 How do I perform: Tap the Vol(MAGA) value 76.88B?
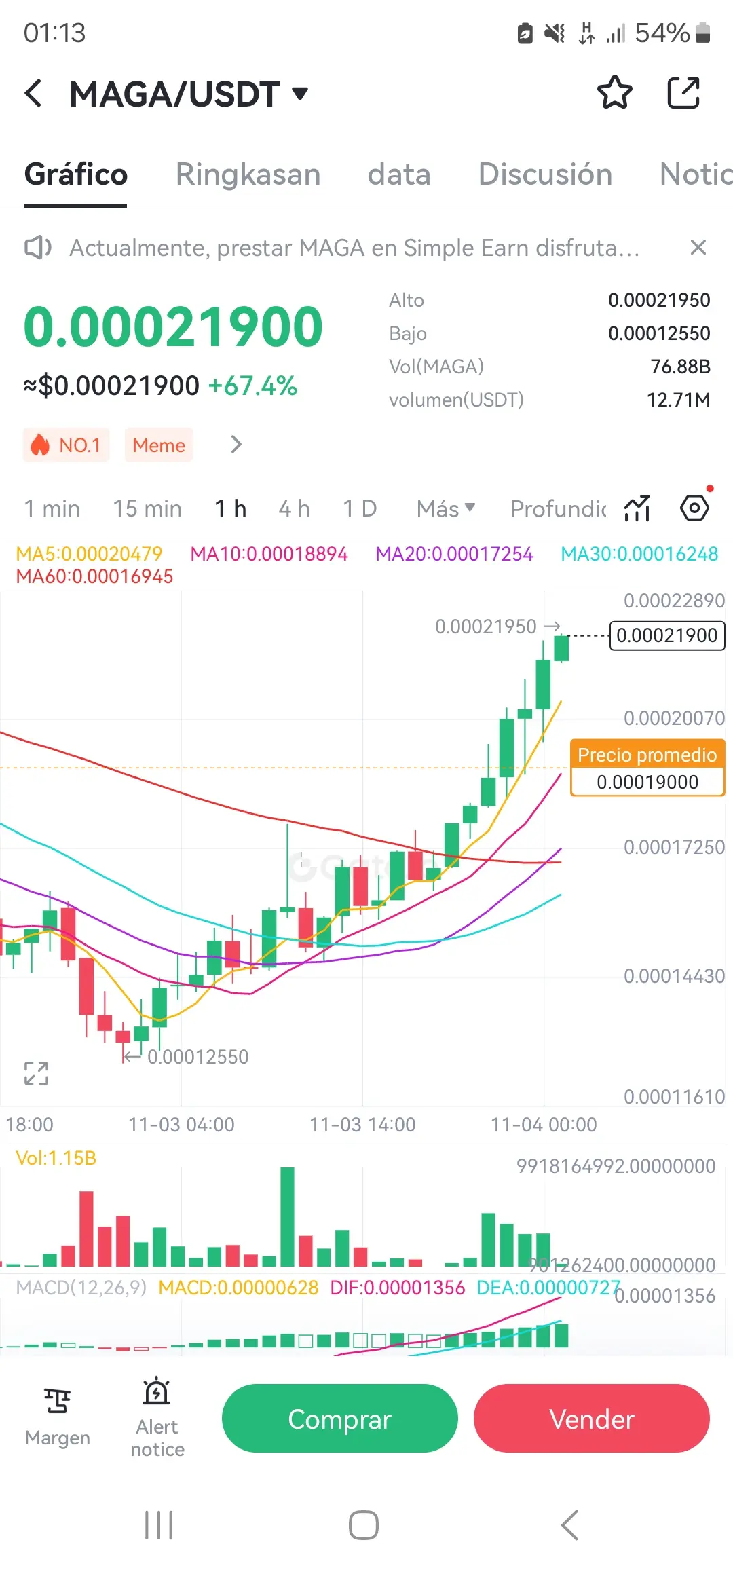[x=680, y=367]
